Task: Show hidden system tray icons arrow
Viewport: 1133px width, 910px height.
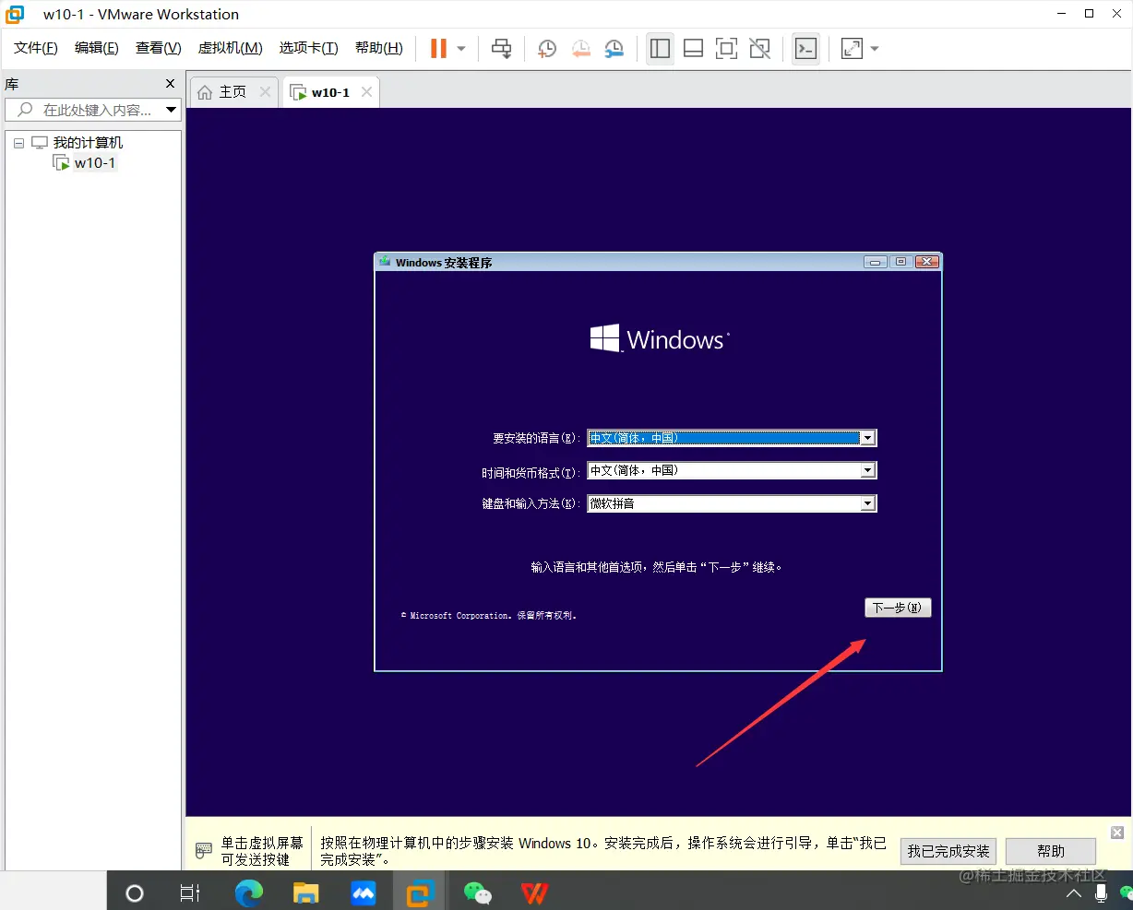Action: tap(1074, 893)
